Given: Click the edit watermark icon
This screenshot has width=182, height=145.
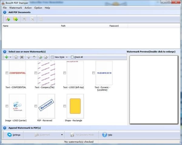Looking at the screenshot, I should 16,57.
